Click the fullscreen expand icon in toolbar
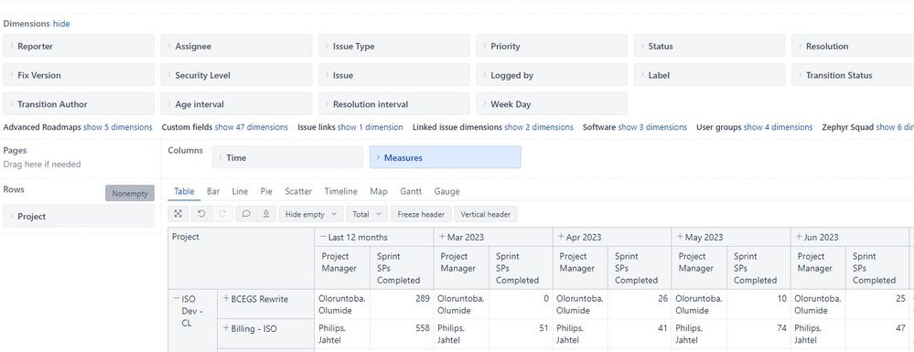 177,214
